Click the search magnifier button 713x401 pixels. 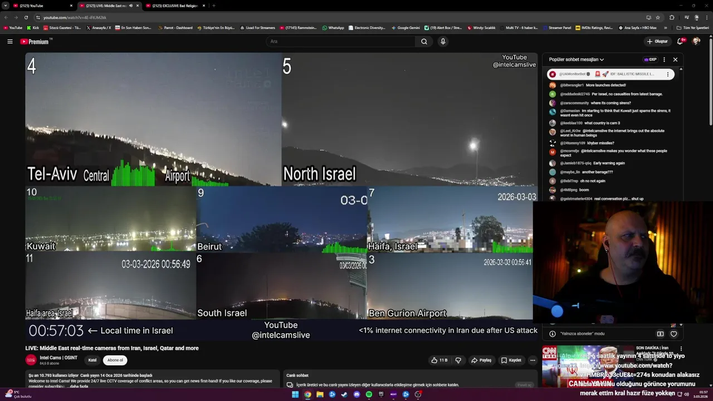(424, 41)
